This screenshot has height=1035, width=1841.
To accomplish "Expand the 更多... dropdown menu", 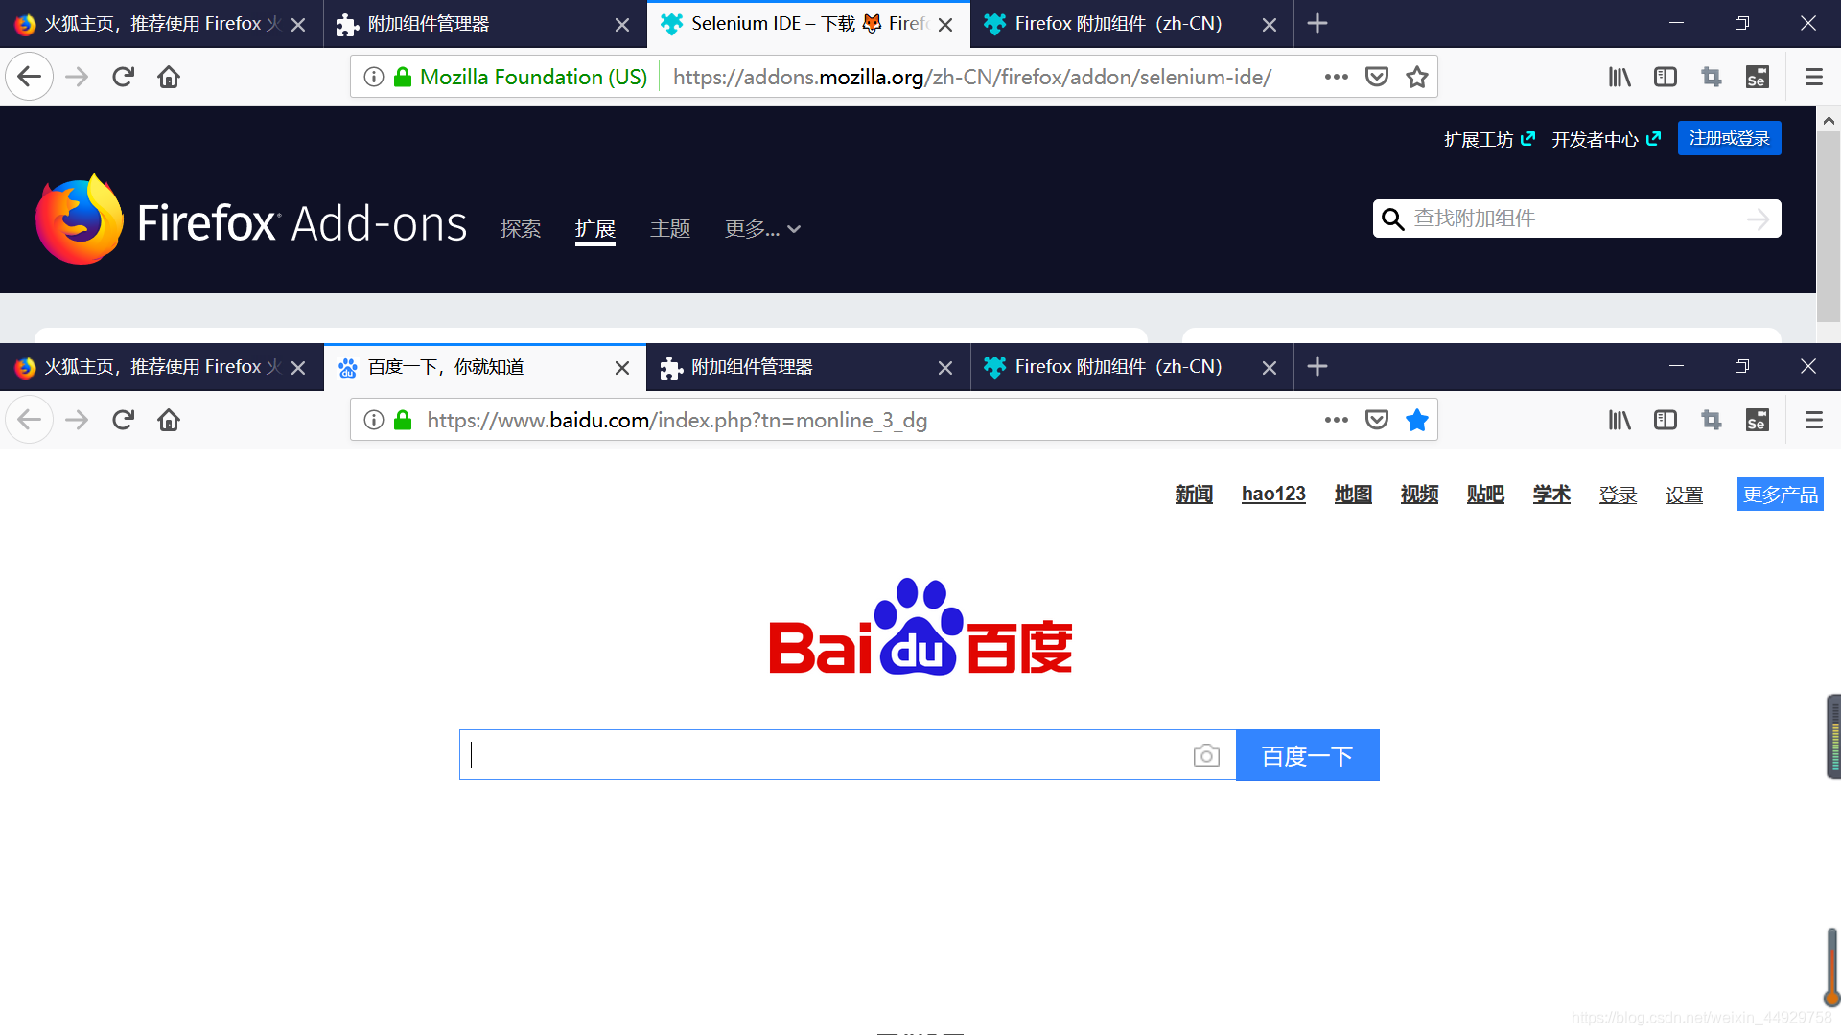I will pos(762,229).
